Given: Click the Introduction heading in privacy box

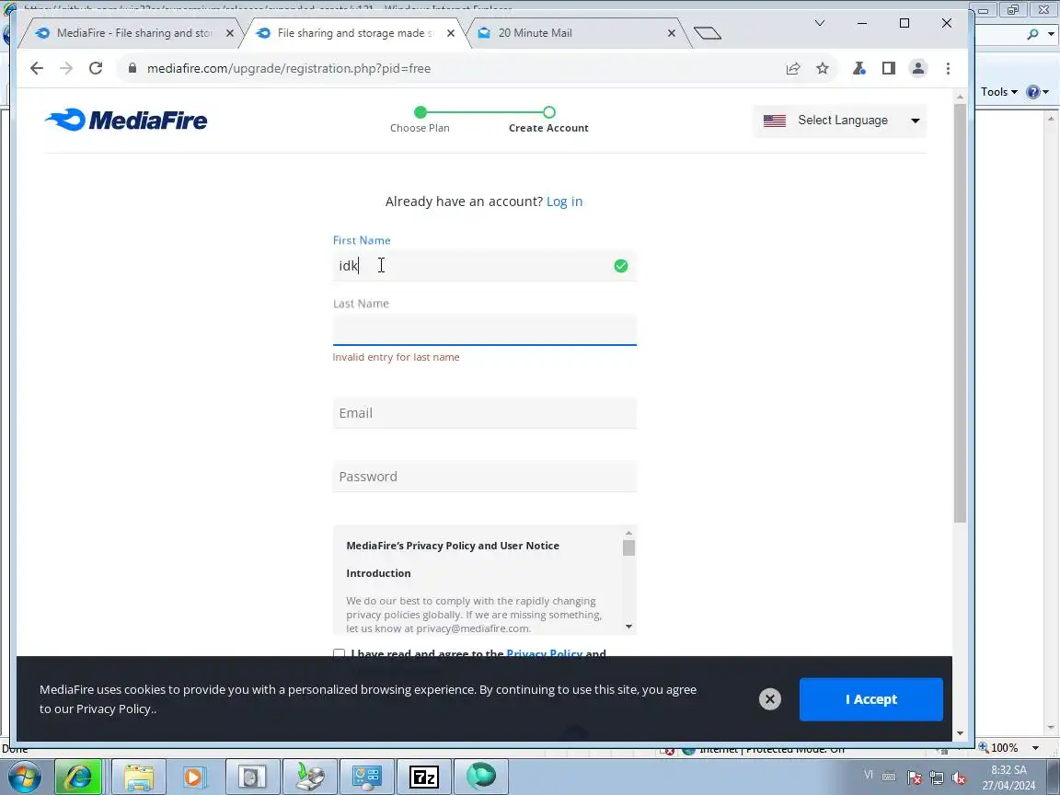Looking at the screenshot, I should tap(378, 573).
